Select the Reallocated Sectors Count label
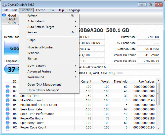165x135 pixels. tap(39, 105)
